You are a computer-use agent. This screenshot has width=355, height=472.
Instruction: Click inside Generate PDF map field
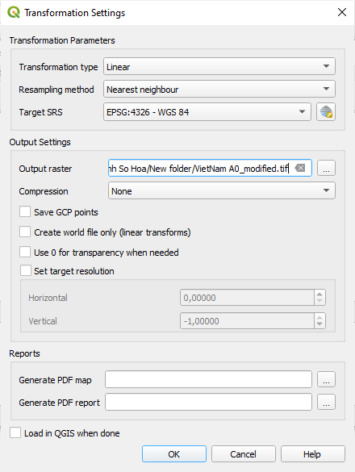point(208,379)
